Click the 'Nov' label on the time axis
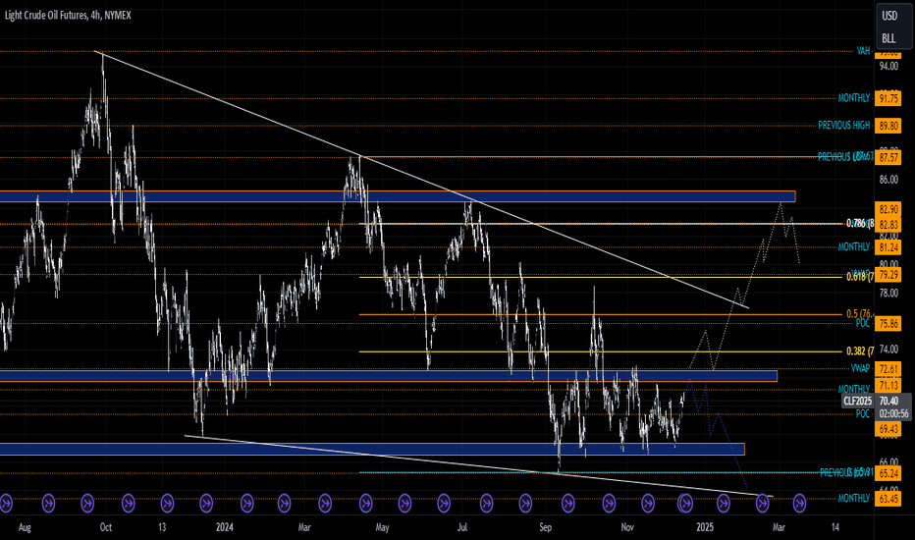Viewport: 915px width, 540px height. 627,528
